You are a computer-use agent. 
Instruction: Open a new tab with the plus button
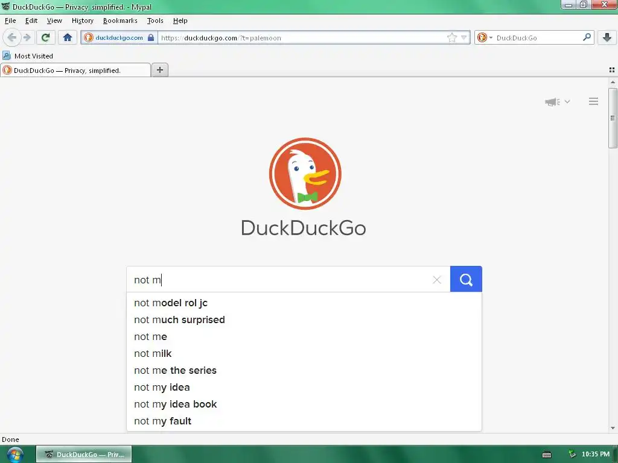pyautogui.click(x=159, y=70)
